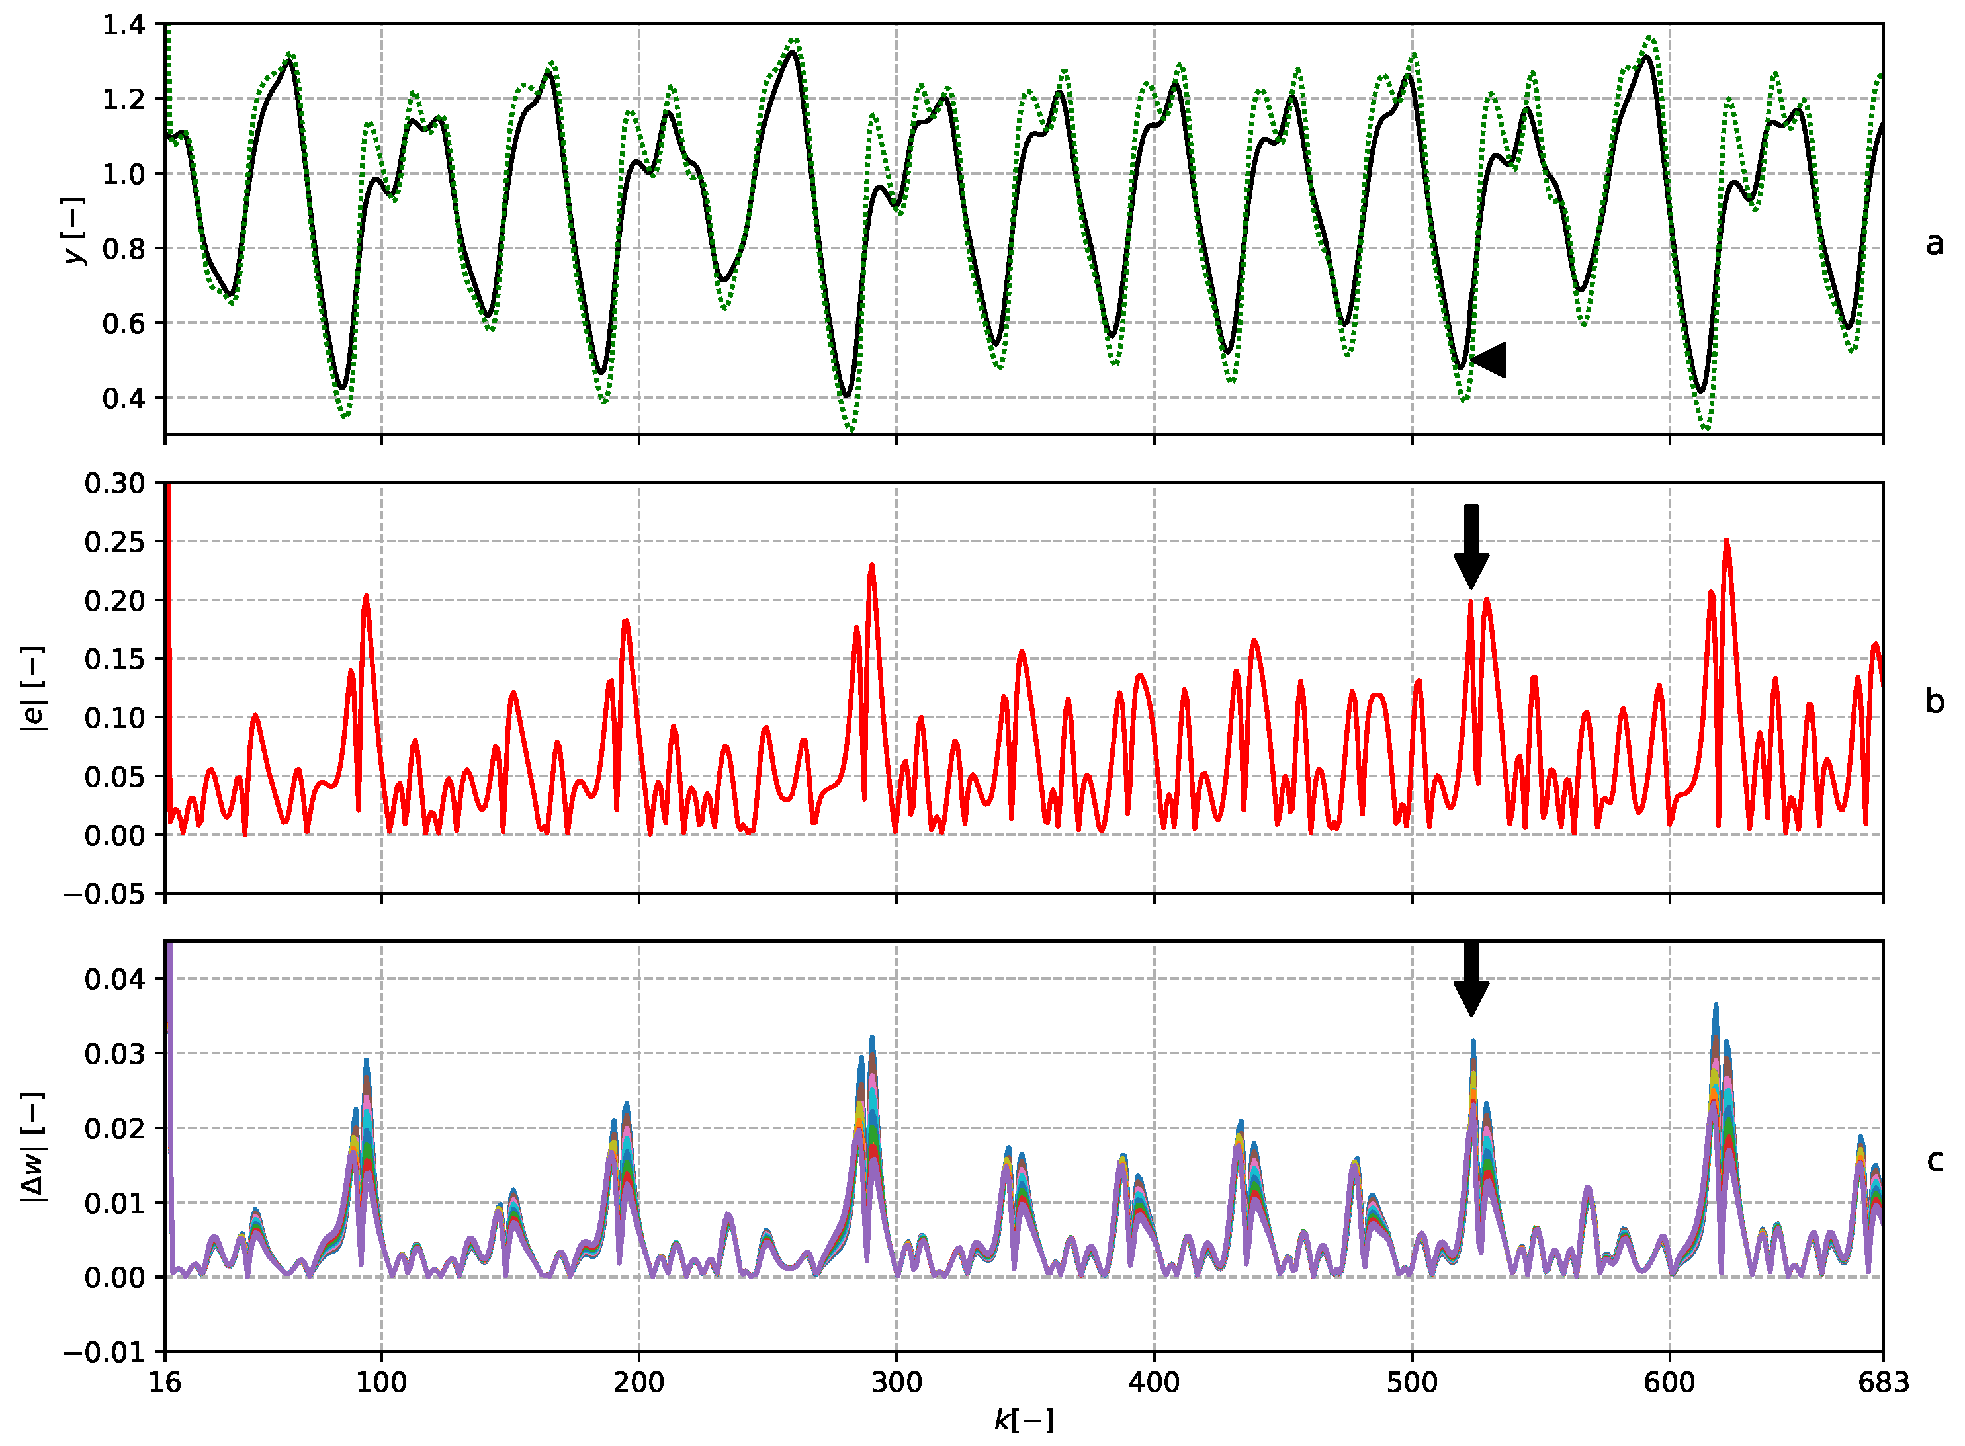Click the down arrow in plot c
This screenshot has width=1965, height=1446.
pos(1471,980)
